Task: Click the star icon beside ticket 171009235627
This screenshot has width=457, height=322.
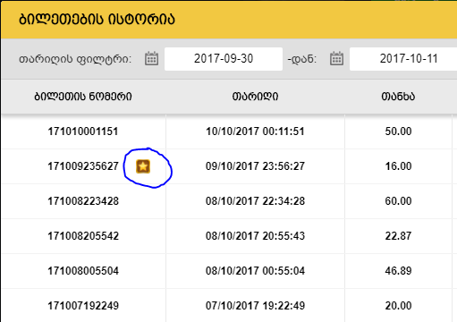Action: [143, 166]
